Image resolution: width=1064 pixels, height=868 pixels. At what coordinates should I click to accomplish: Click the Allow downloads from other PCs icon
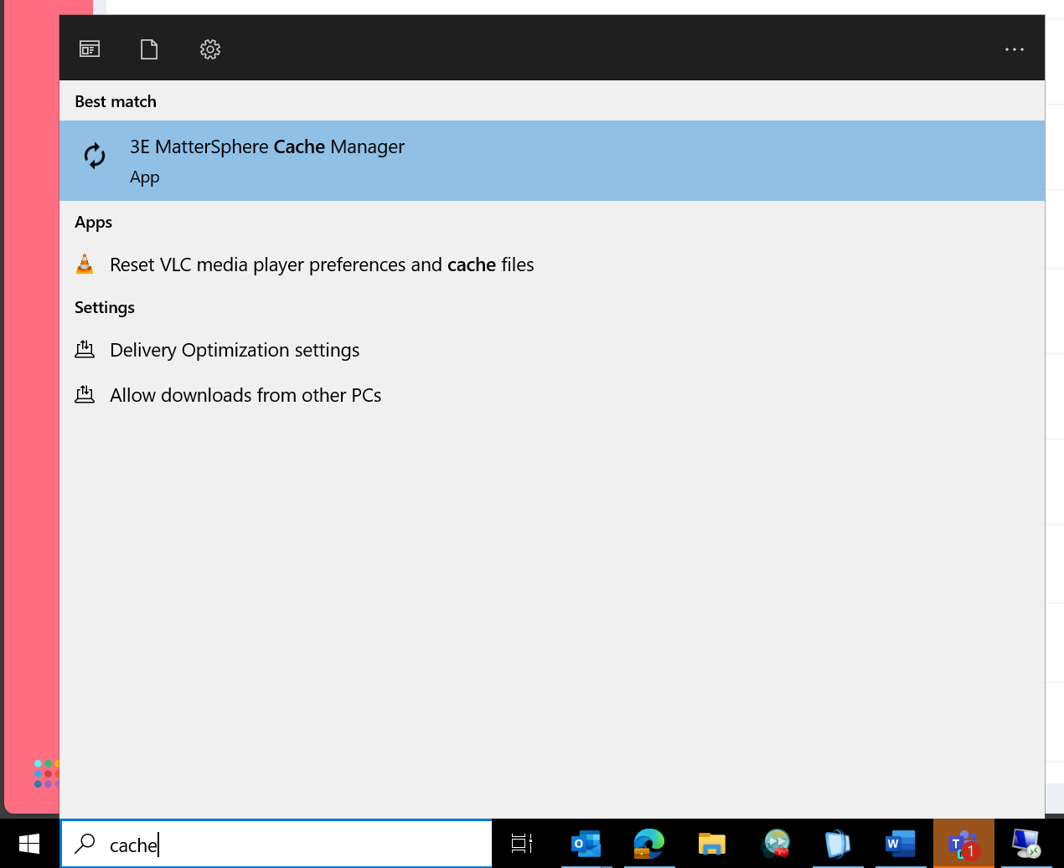[85, 394]
